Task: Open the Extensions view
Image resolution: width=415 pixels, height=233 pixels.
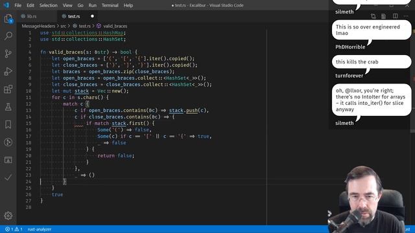Action: 8,89
